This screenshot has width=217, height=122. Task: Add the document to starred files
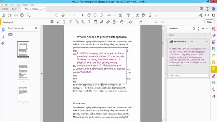(10, 15)
